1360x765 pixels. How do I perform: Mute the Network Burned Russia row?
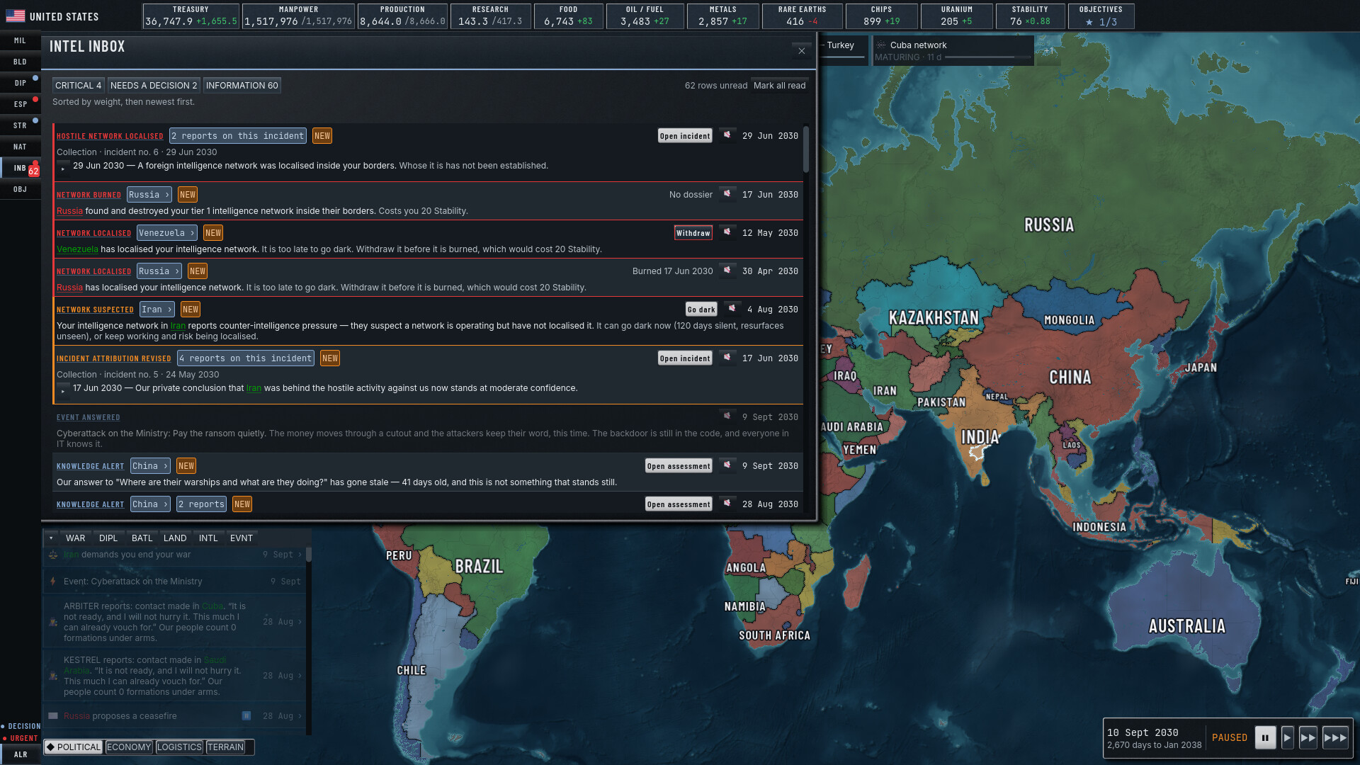pyautogui.click(x=727, y=194)
